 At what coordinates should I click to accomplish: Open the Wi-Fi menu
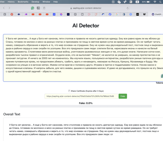(155, 2)
